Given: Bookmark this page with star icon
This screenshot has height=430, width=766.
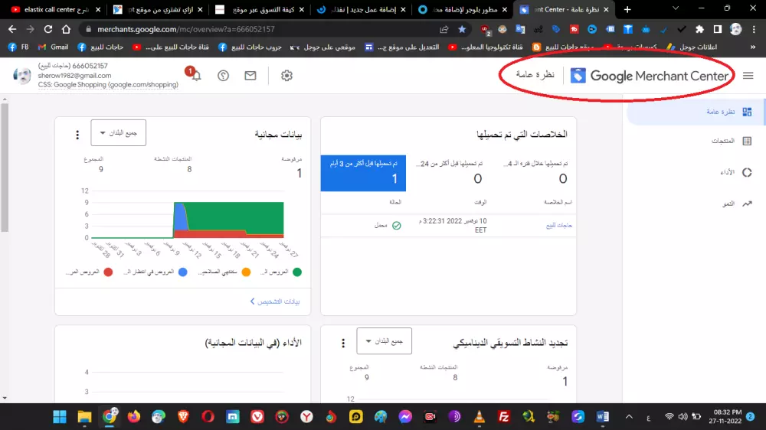Looking at the screenshot, I should [x=462, y=29].
